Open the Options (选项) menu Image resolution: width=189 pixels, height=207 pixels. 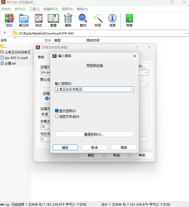point(67,9)
